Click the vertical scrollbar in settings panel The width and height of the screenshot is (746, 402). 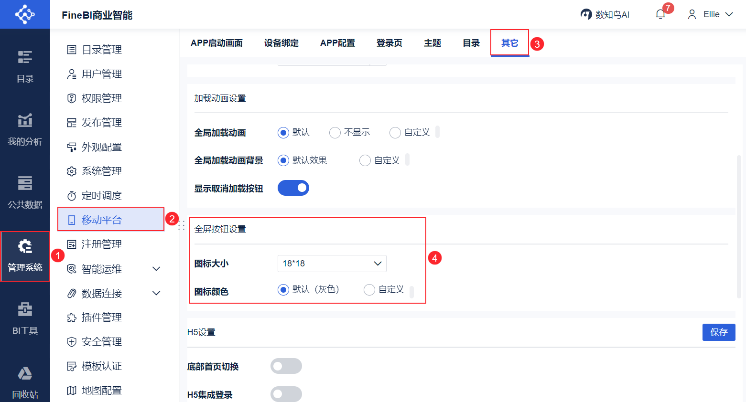click(739, 226)
